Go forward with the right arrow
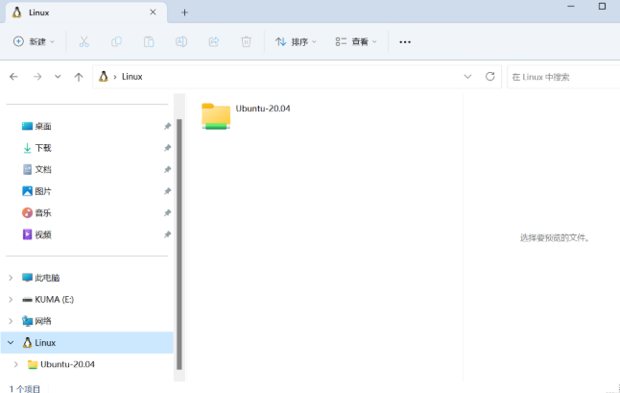 tap(37, 76)
